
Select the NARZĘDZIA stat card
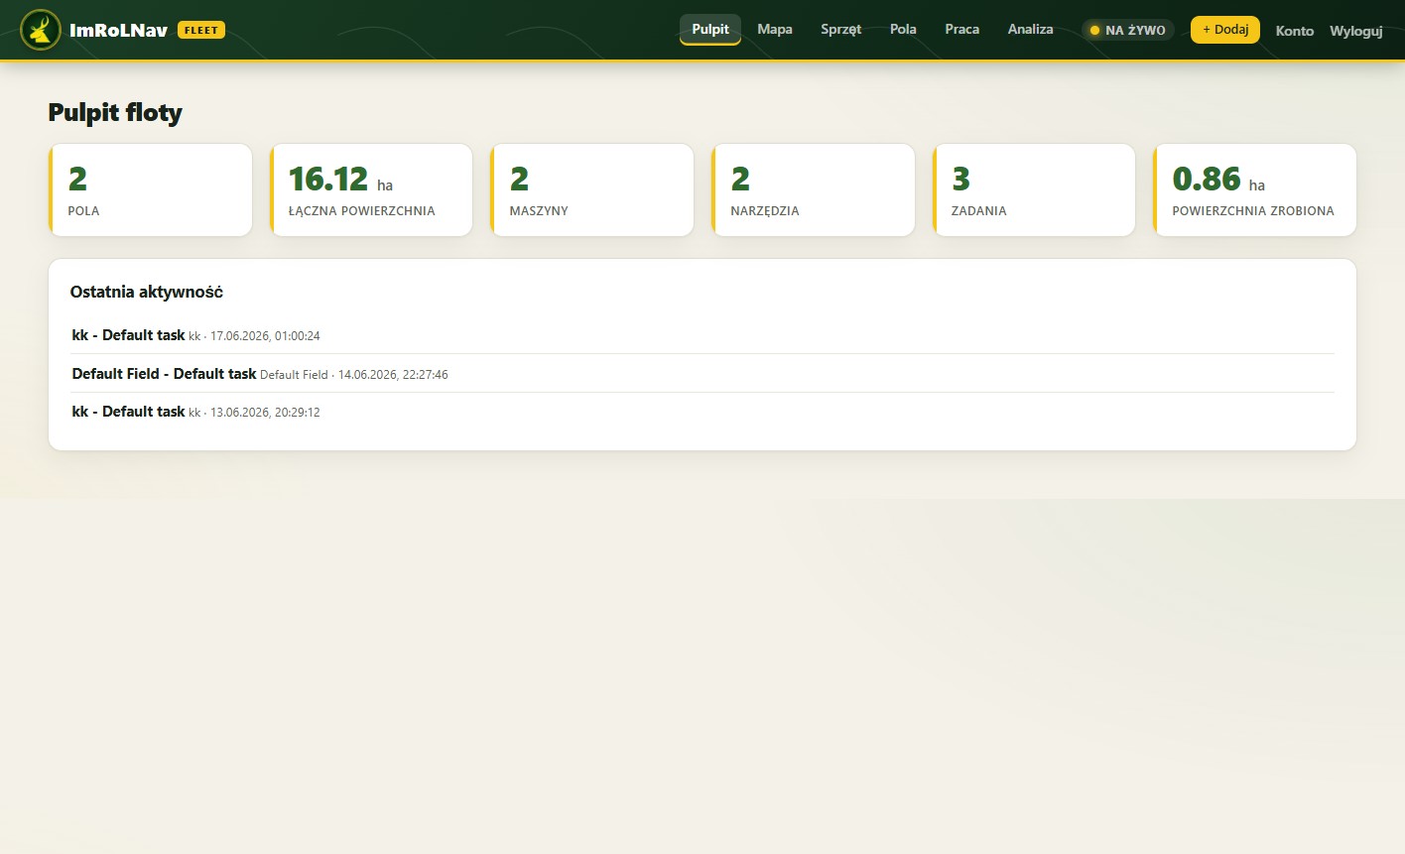(x=814, y=190)
